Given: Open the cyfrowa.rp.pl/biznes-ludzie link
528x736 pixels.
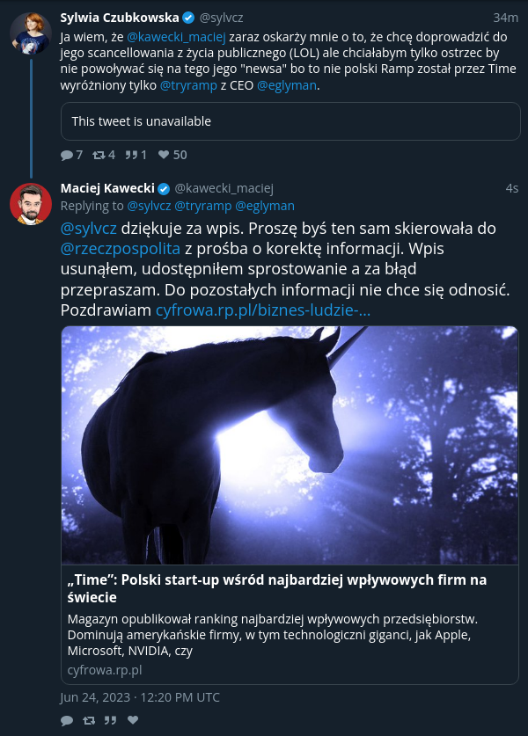Looking at the screenshot, I should [263, 310].
